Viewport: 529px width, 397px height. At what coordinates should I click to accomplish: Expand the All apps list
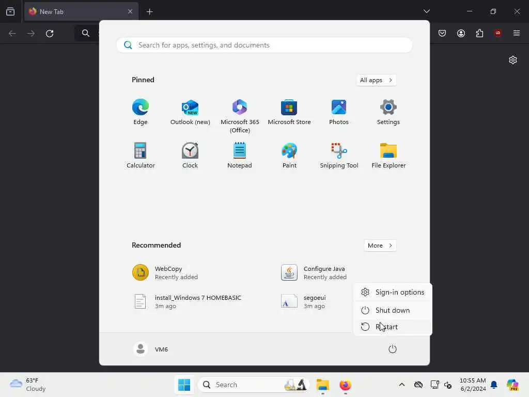(x=376, y=80)
